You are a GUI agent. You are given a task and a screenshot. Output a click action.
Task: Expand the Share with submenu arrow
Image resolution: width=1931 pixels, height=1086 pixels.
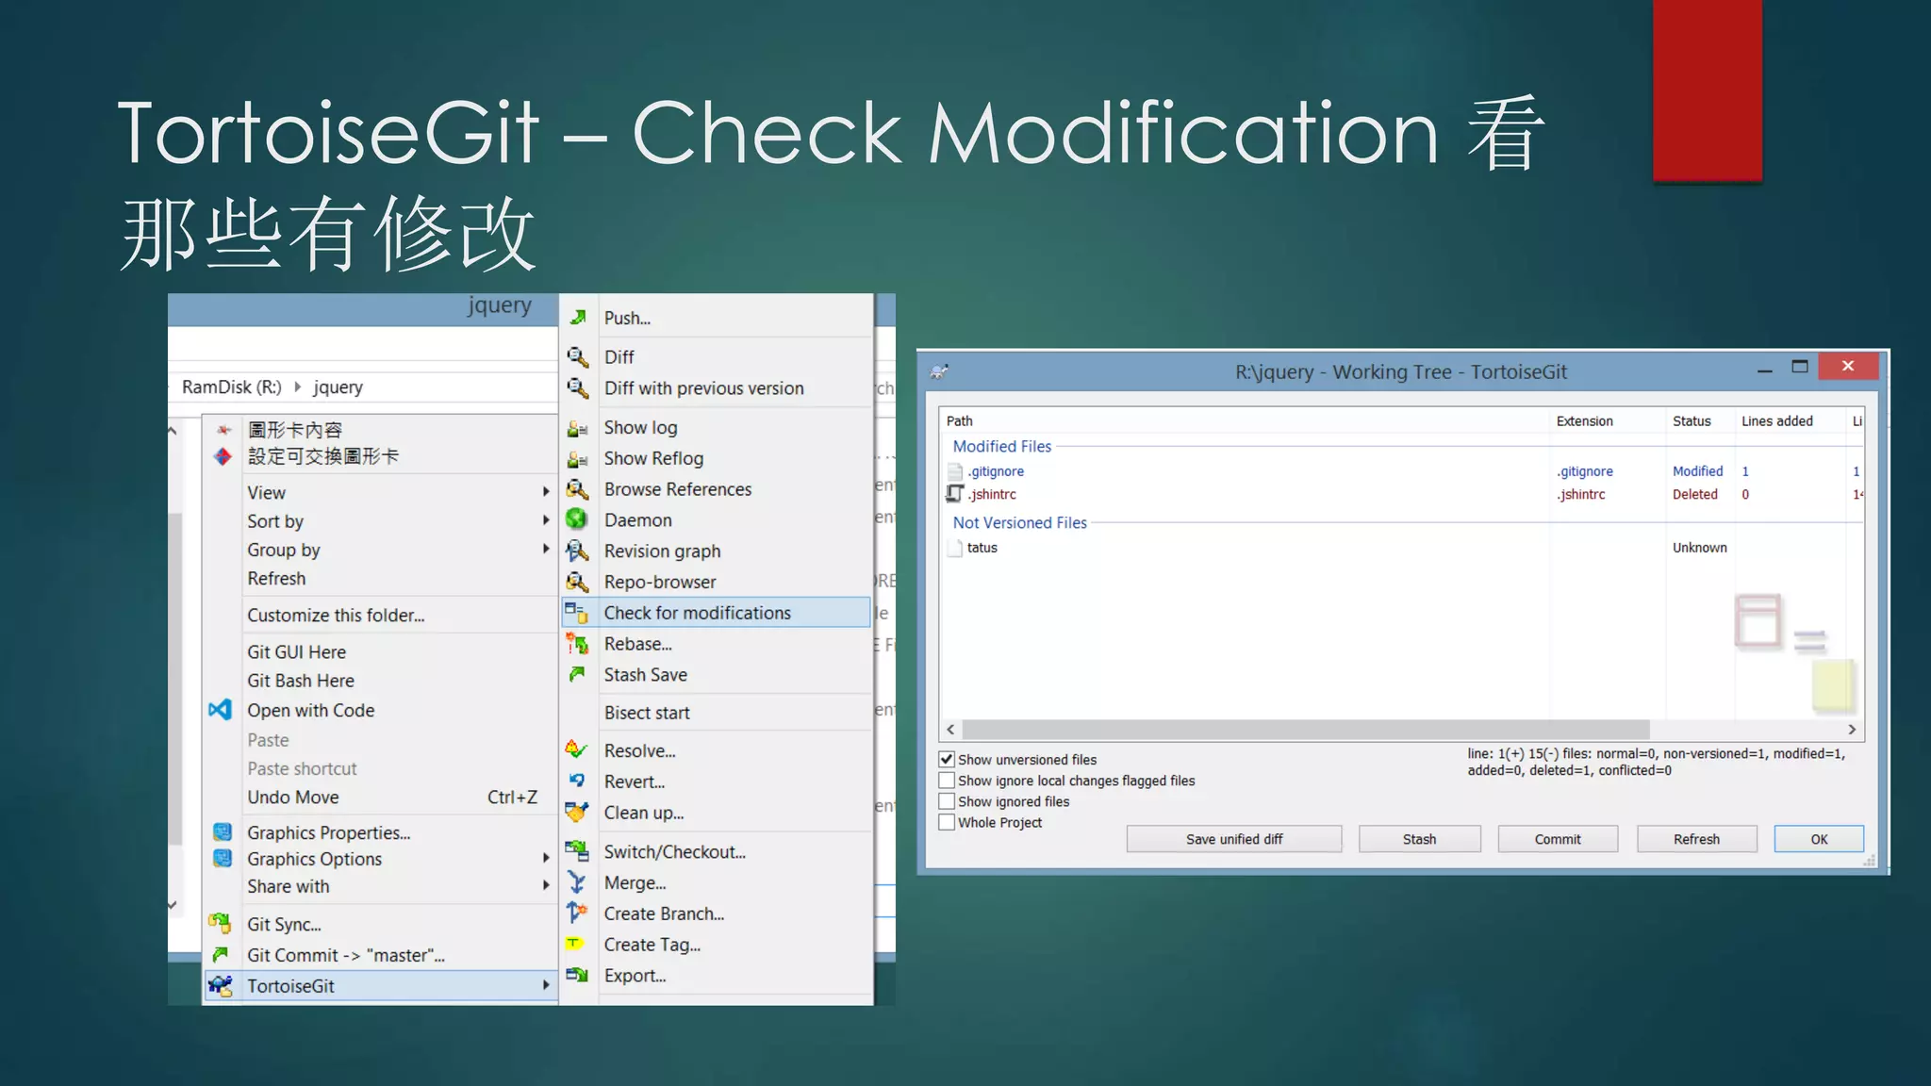tap(546, 886)
